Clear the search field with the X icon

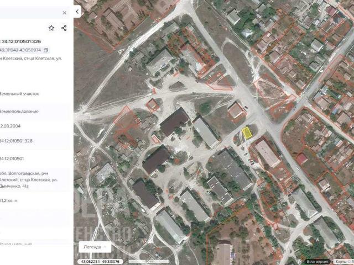point(64,12)
